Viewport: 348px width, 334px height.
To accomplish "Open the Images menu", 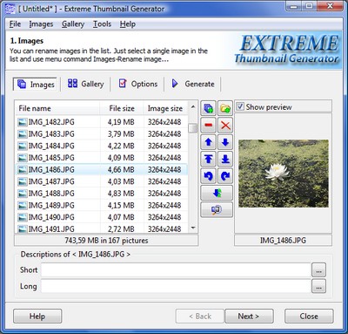I will [x=41, y=24].
